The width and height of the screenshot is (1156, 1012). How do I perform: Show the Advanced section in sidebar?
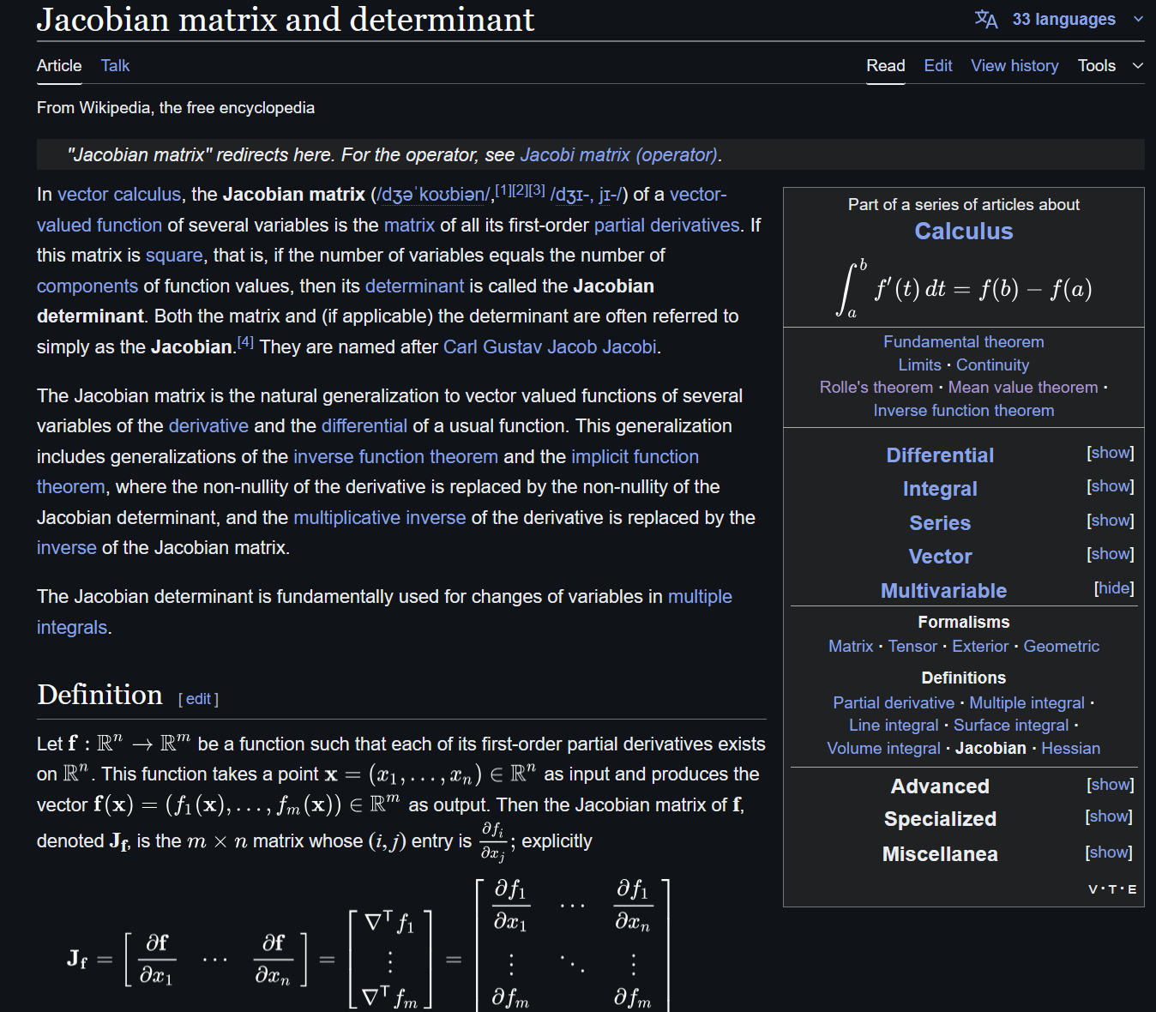tap(1111, 784)
